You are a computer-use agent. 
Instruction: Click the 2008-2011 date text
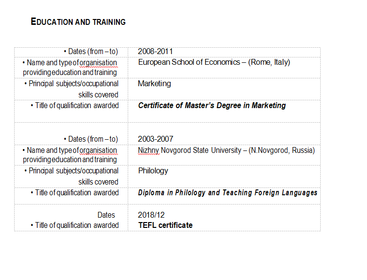pos(155,52)
